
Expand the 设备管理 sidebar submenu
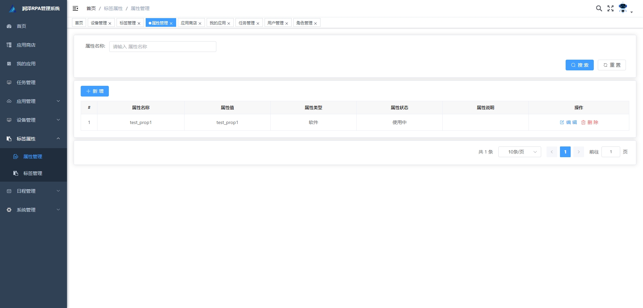pos(33,120)
